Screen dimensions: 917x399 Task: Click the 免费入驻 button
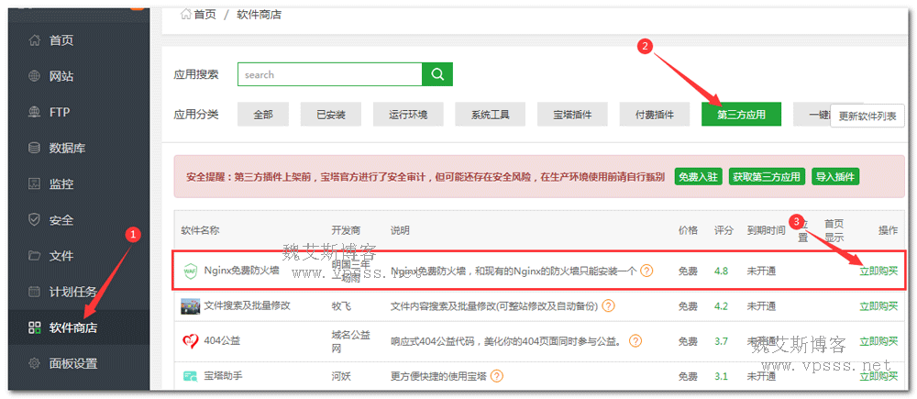699,177
